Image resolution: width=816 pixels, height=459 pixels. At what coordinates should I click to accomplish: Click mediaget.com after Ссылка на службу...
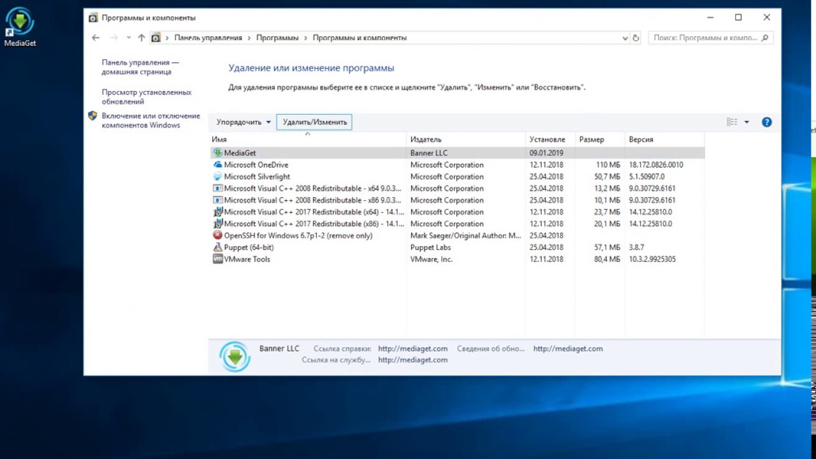(x=412, y=360)
